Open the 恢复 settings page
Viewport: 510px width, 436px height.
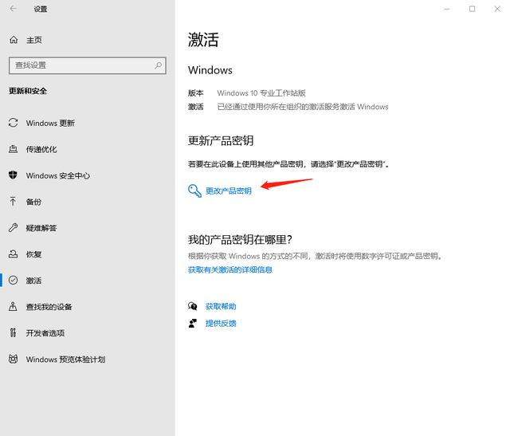pyautogui.click(x=33, y=254)
